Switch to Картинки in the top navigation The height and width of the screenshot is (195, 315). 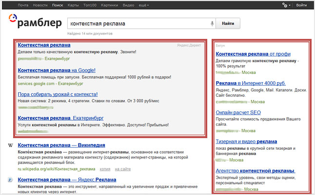110,5
